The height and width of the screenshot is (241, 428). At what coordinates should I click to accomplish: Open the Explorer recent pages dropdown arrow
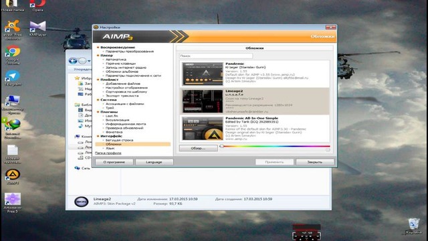(89, 61)
